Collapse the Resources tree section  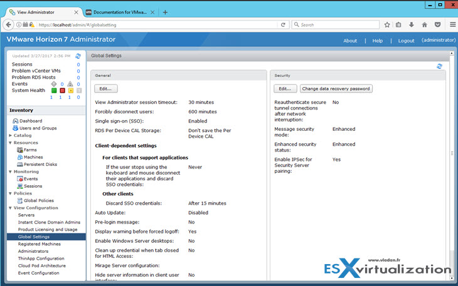click(x=9, y=143)
